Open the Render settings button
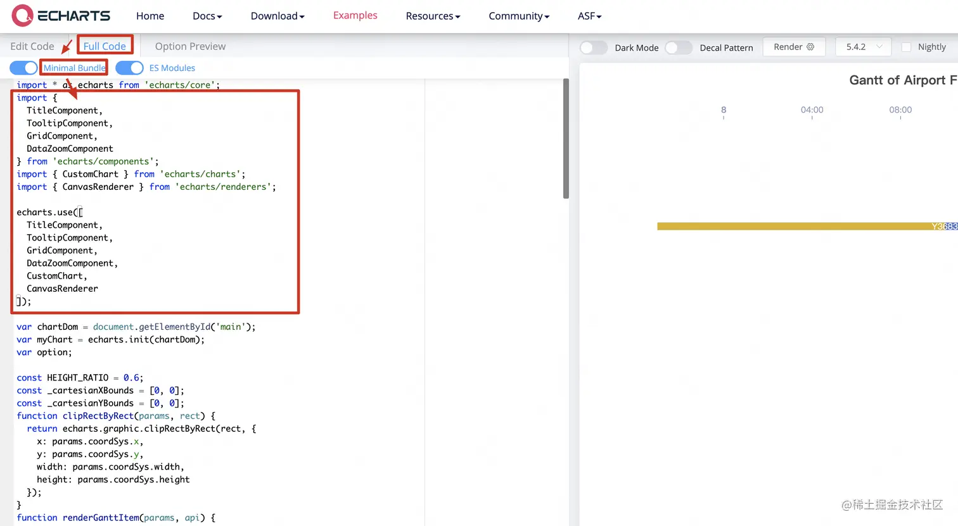This screenshot has height=526, width=958. pyautogui.click(x=794, y=47)
